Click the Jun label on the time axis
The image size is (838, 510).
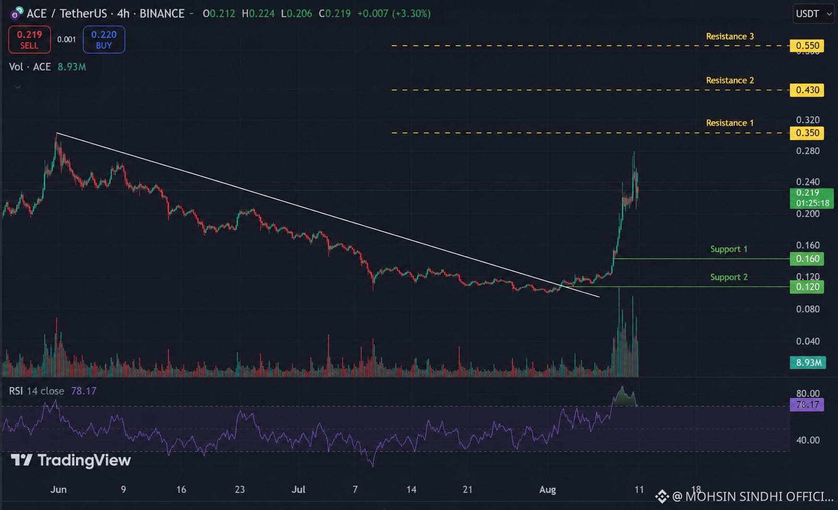point(58,490)
